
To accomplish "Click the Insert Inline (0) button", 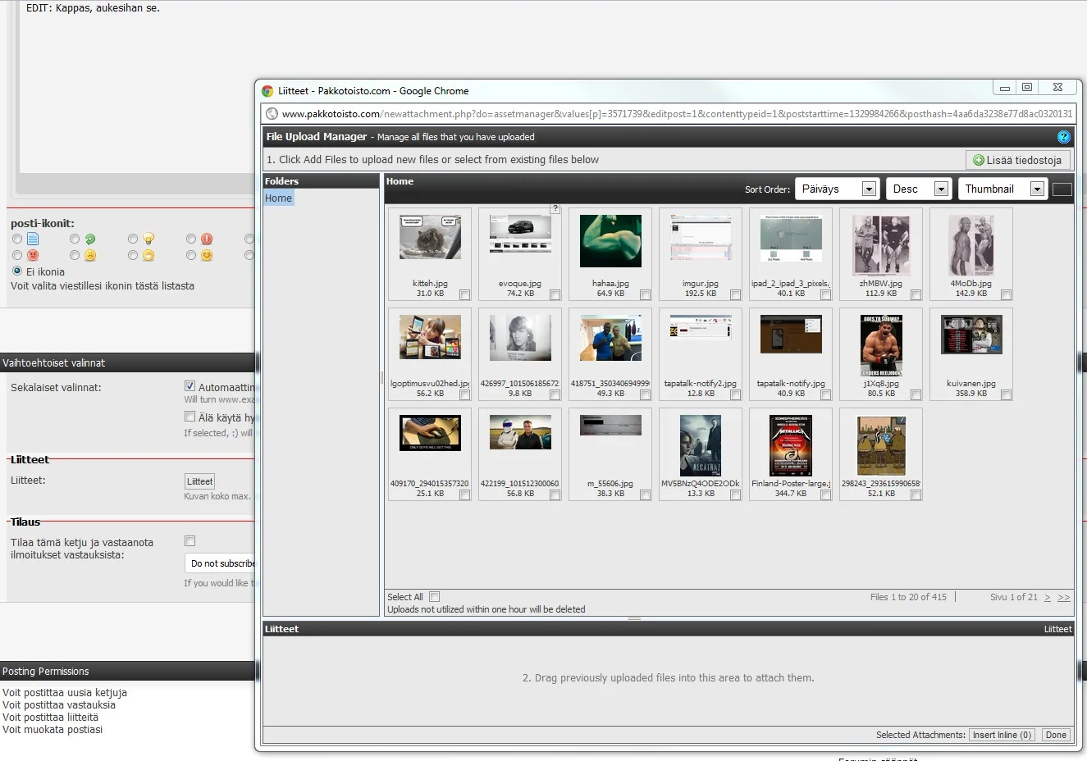I will (1002, 735).
